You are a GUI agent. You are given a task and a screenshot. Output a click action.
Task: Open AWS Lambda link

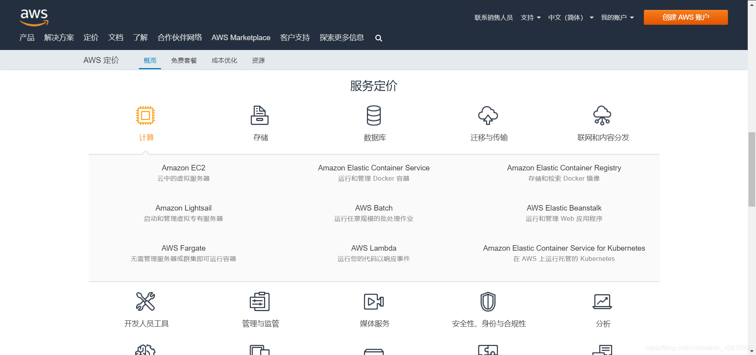click(x=374, y=248)
